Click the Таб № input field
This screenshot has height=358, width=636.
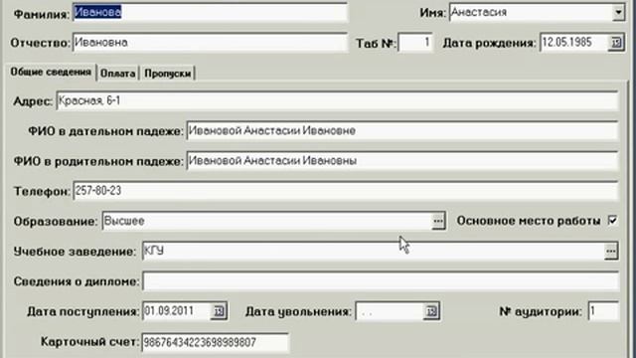(415, 43)
